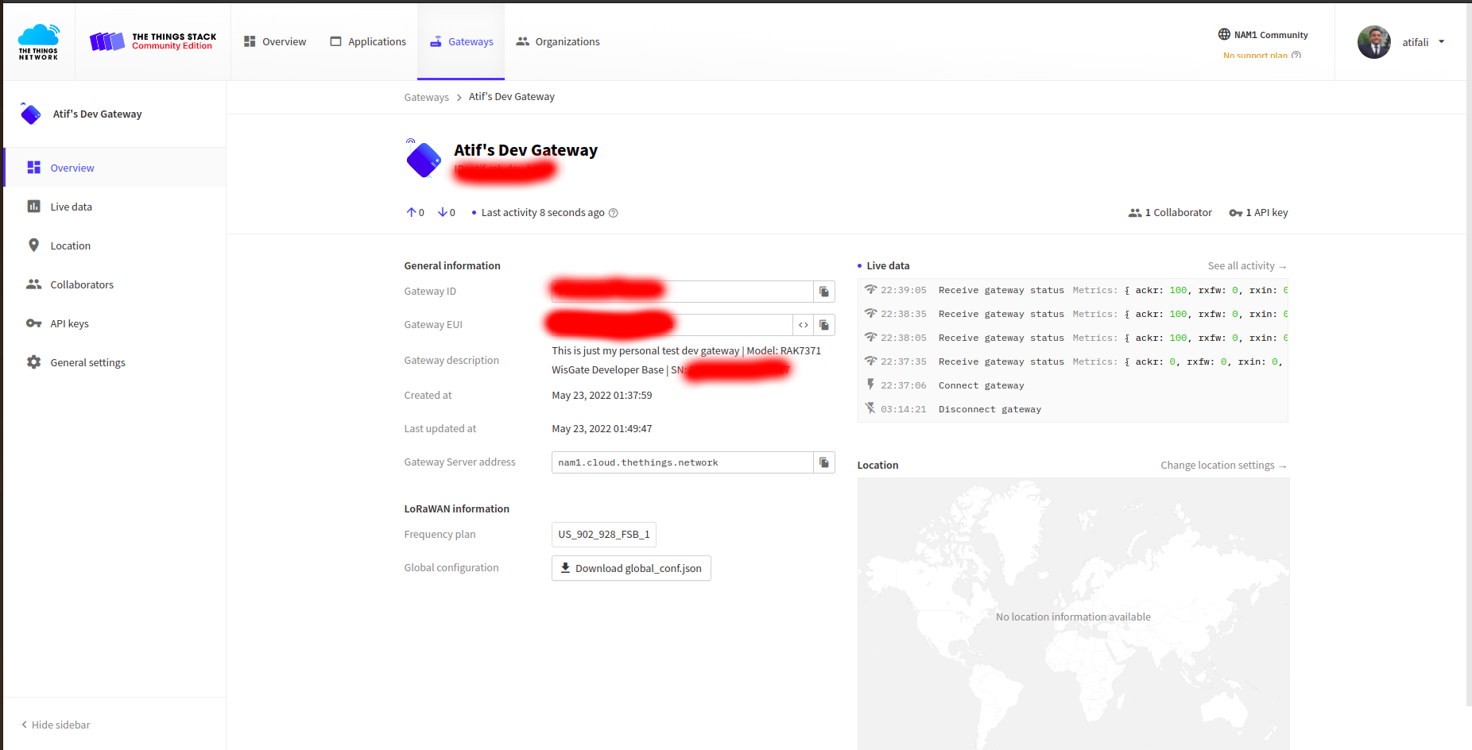Click Atif's Dev Gateway breadcrumb
This screenshot has height=750, width=1472.
[x=512, y=96]
